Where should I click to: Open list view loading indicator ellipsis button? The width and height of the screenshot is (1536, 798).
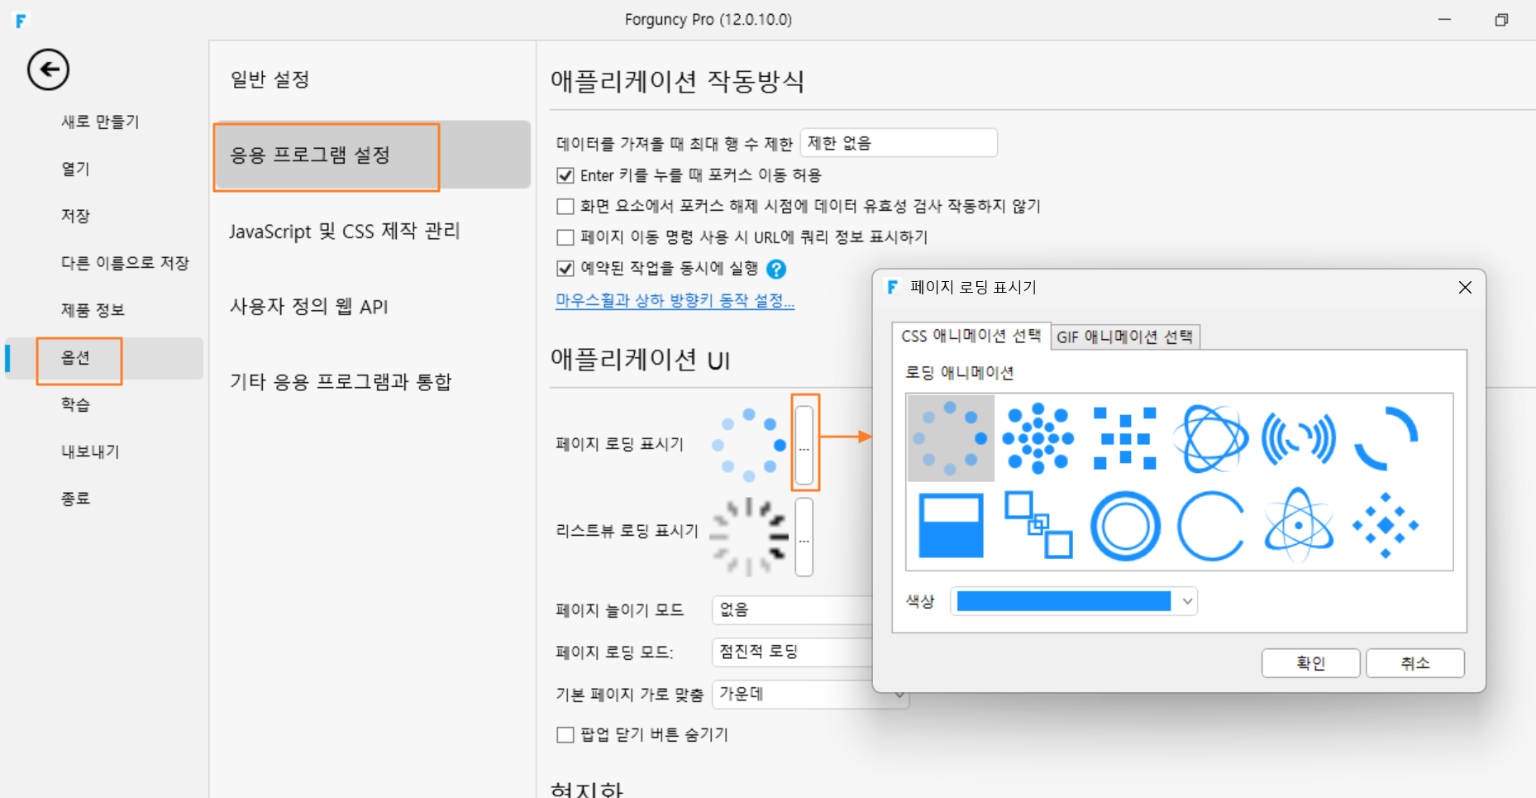pyautogui.click(x=804, y=537)
